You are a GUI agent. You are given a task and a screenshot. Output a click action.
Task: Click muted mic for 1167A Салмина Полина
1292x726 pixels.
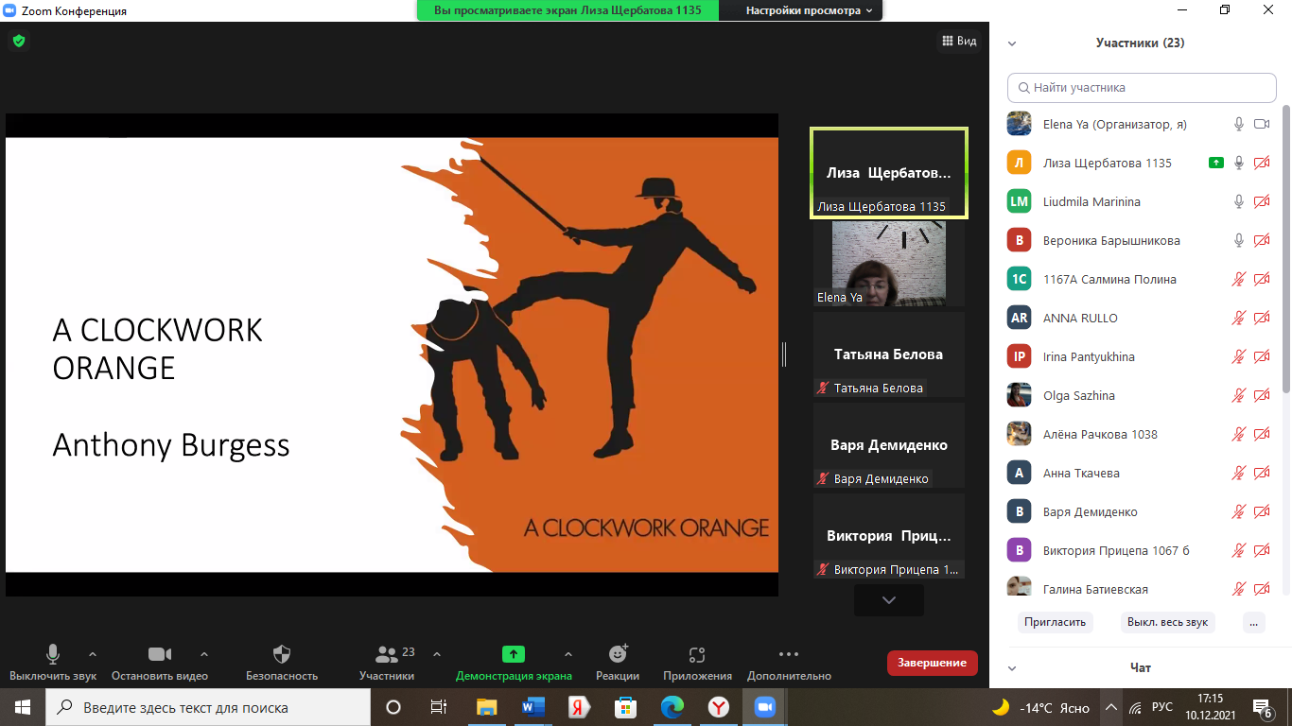point(1238,279)
